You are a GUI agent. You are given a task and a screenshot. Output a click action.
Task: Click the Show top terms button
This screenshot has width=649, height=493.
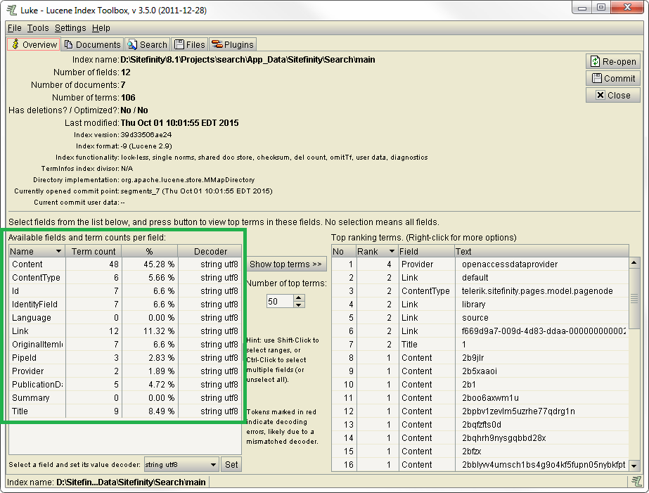click(x=285, y=264)
